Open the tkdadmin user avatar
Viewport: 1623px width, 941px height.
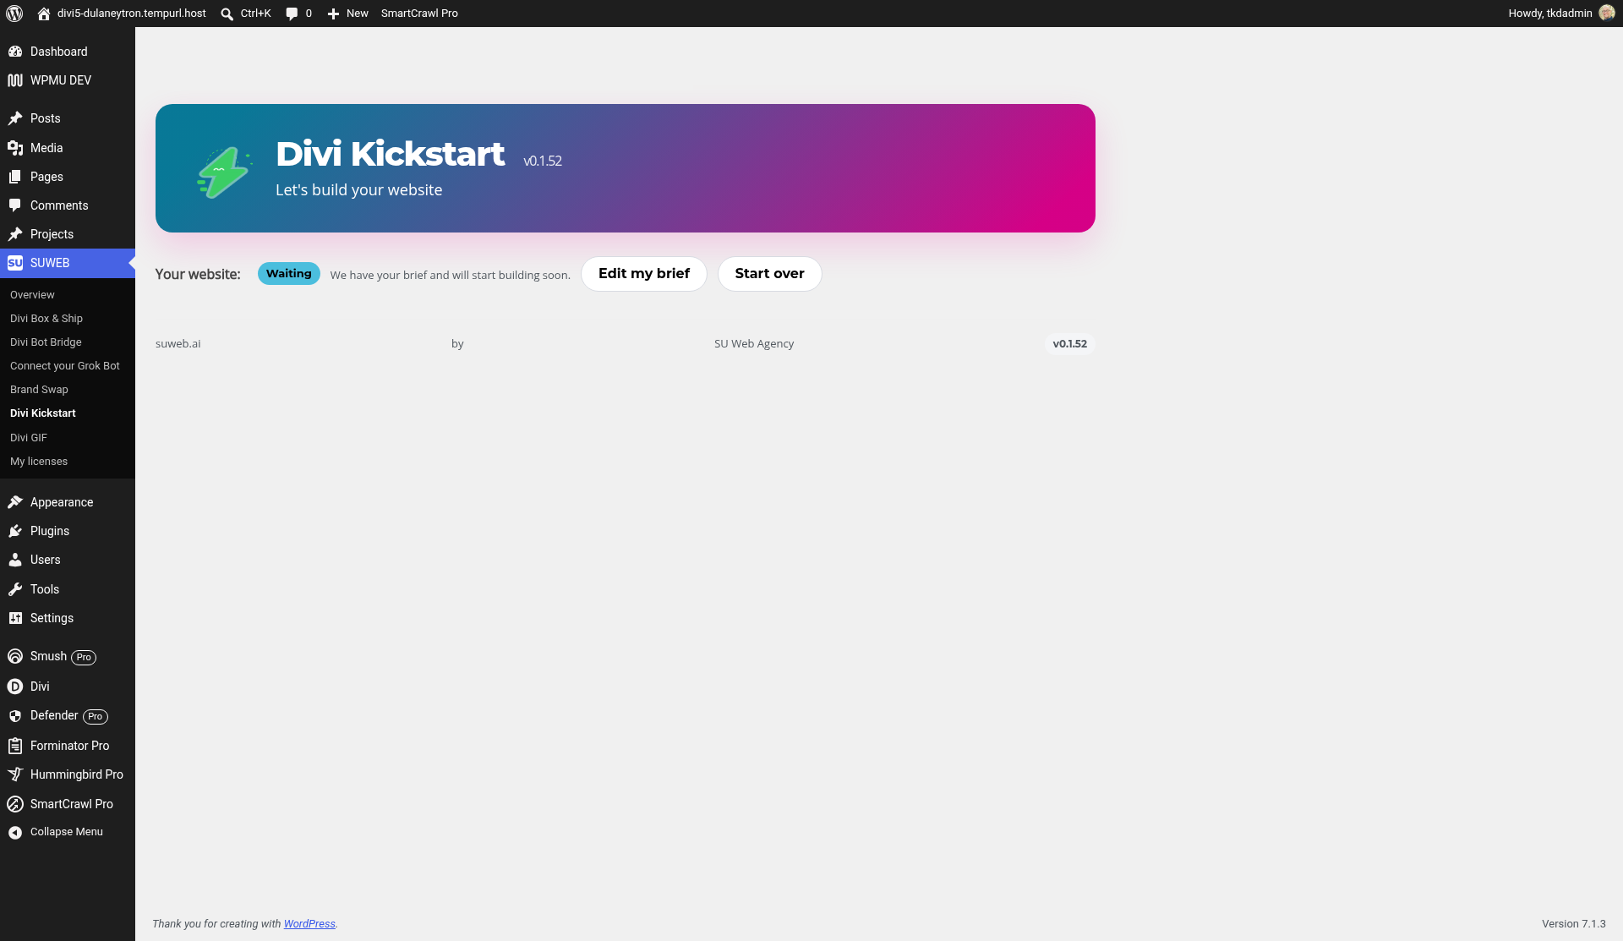(1607, 13)
